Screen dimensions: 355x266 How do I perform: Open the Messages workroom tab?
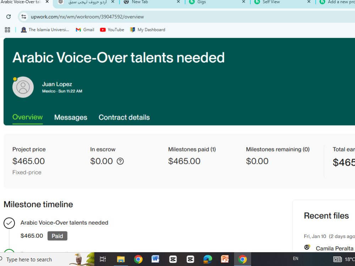click(71, 117)
